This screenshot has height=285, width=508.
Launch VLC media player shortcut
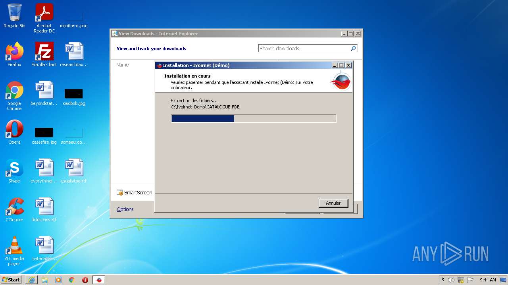point(14,251)
